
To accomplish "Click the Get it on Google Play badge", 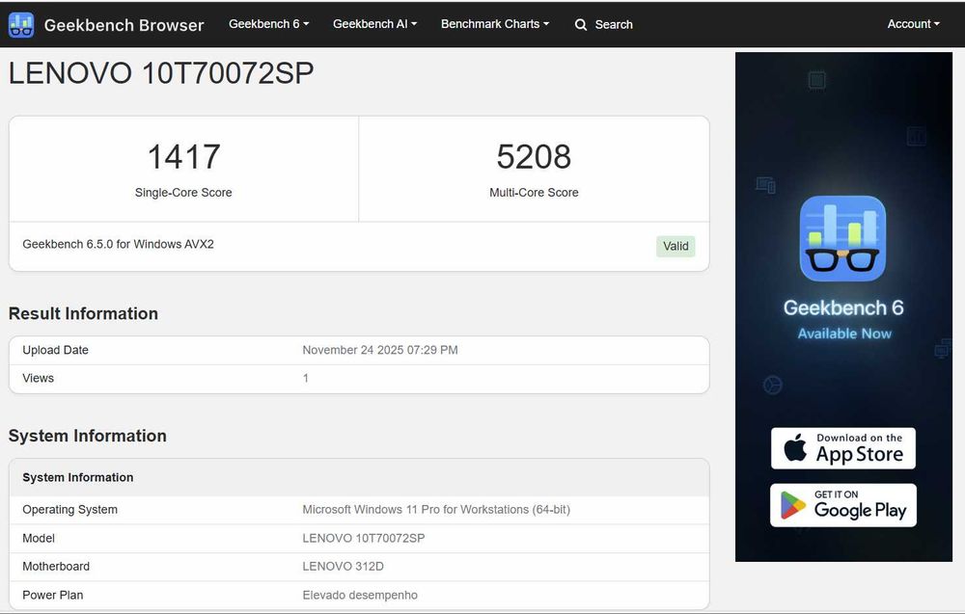I will tap(843, 505).
